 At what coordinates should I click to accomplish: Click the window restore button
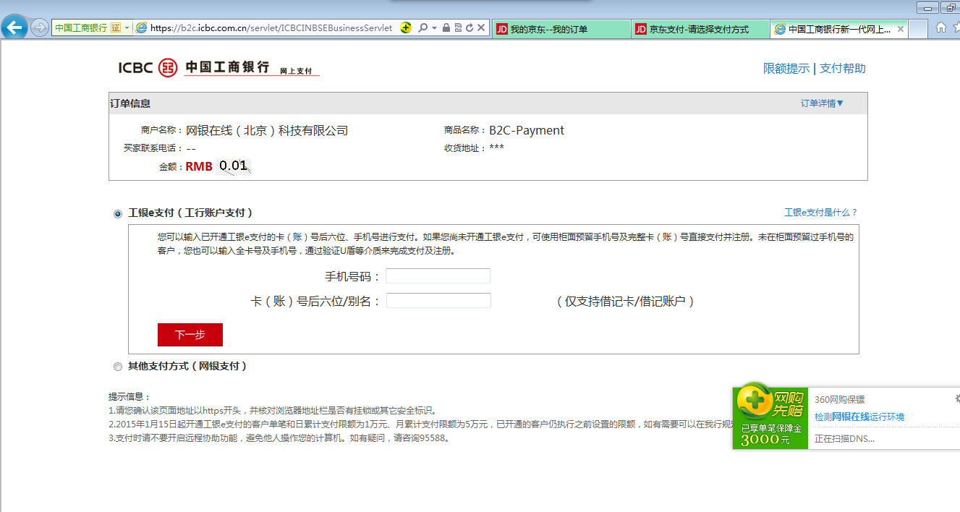(x=951, y=7)
